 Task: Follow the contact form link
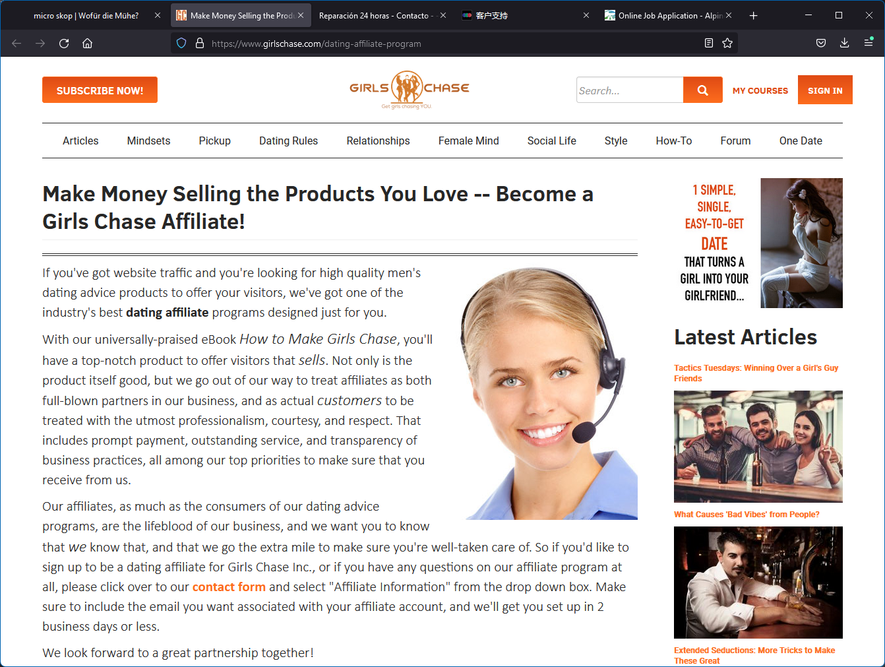click(229, 587)
